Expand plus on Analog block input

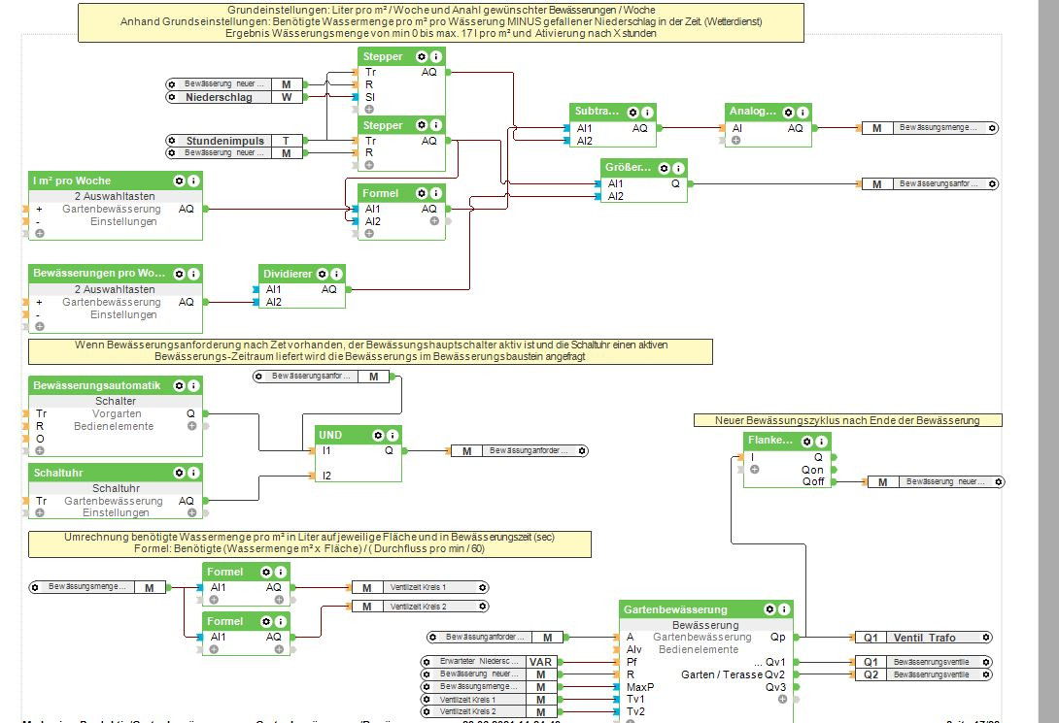coord(735,141)
